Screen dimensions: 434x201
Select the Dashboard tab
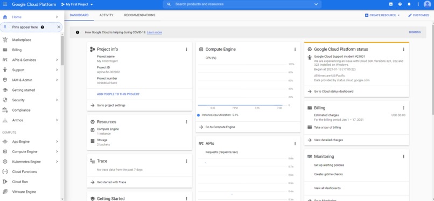tap(79, 15)
